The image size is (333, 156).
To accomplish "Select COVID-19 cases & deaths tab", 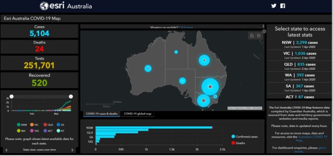I will pos(101,114).
